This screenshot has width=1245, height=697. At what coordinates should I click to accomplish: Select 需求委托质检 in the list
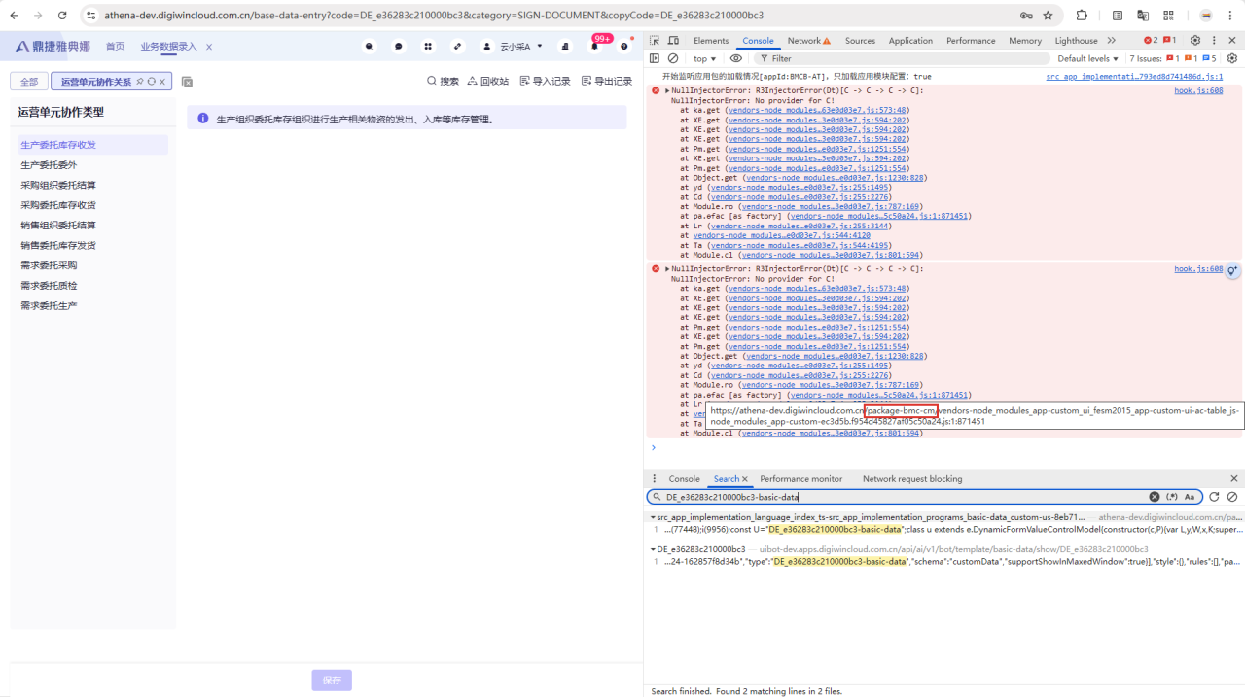point(49,286)
